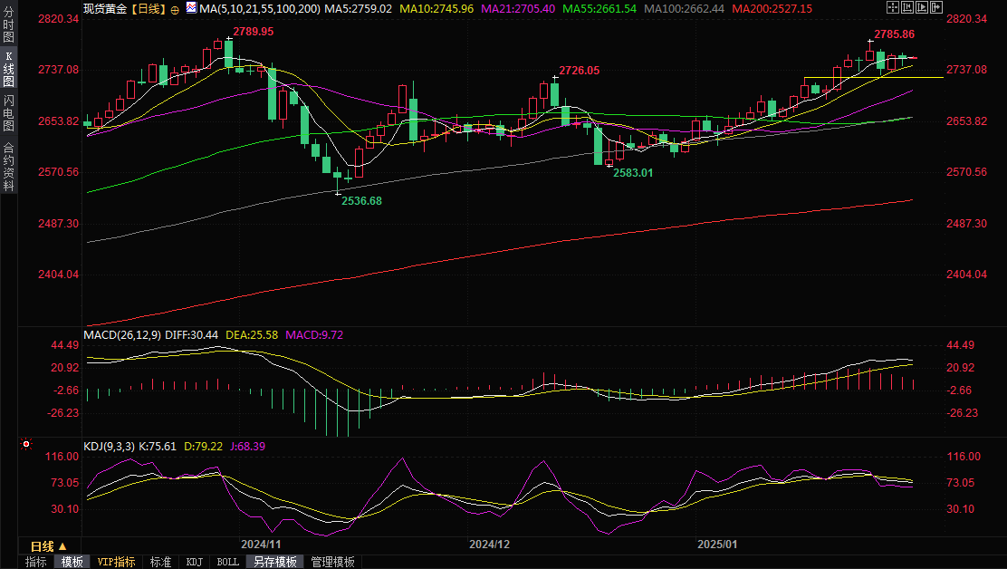Switch to 分时图 sidebar tab
This screenshot has height=569, width=1007.
pyautogui.click(x=8, y=25)
